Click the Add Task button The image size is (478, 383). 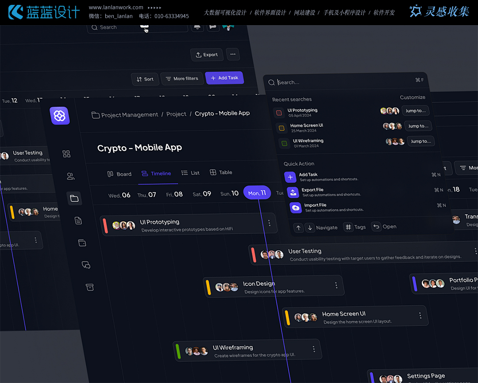(224, 78)
